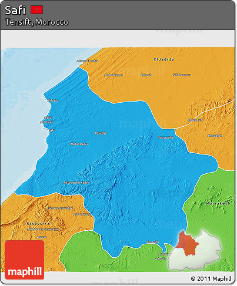
Task: Click the 'Essaouira' province label
Action: [38, 223]
